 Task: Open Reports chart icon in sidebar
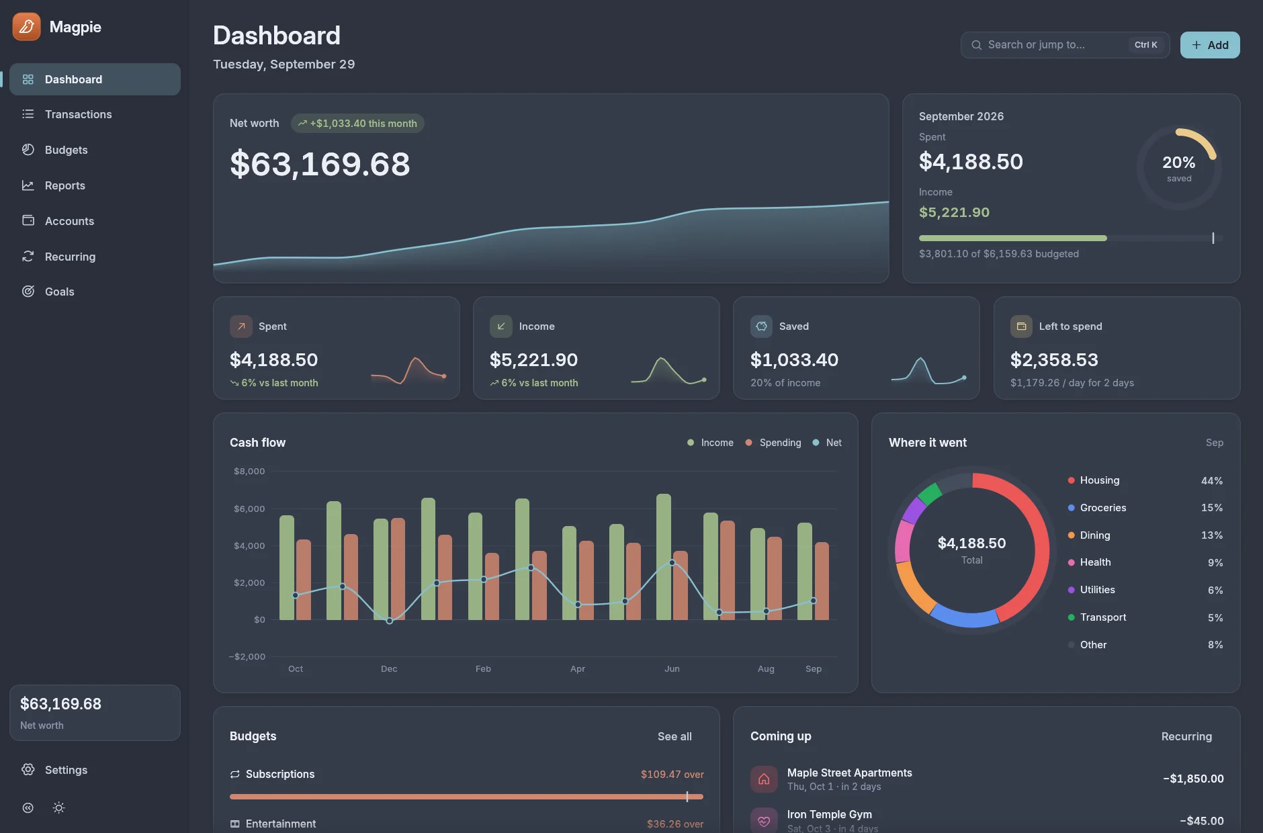[x=28, y=185]
